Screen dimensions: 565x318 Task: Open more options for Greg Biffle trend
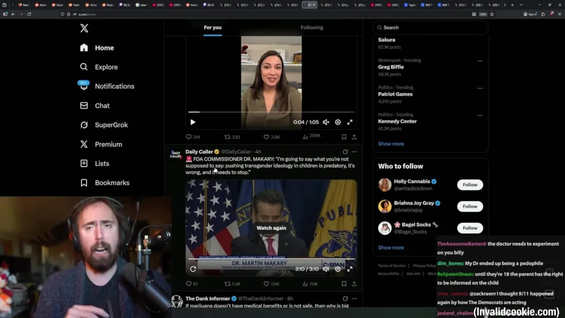[480, 61]
